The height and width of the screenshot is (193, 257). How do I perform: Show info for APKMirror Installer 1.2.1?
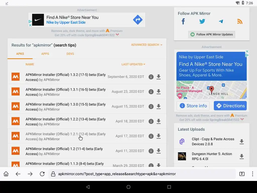point(151,136)
